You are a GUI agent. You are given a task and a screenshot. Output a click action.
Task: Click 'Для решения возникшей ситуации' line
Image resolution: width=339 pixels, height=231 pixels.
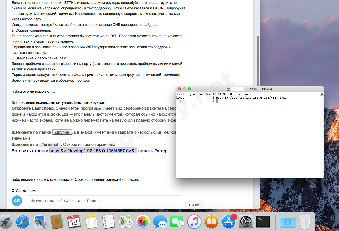58,102
